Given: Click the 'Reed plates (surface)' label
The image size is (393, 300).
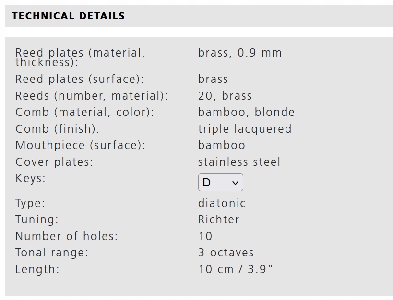Looking at the screenshot, I should pyautogui.click(x=79, y=79).
